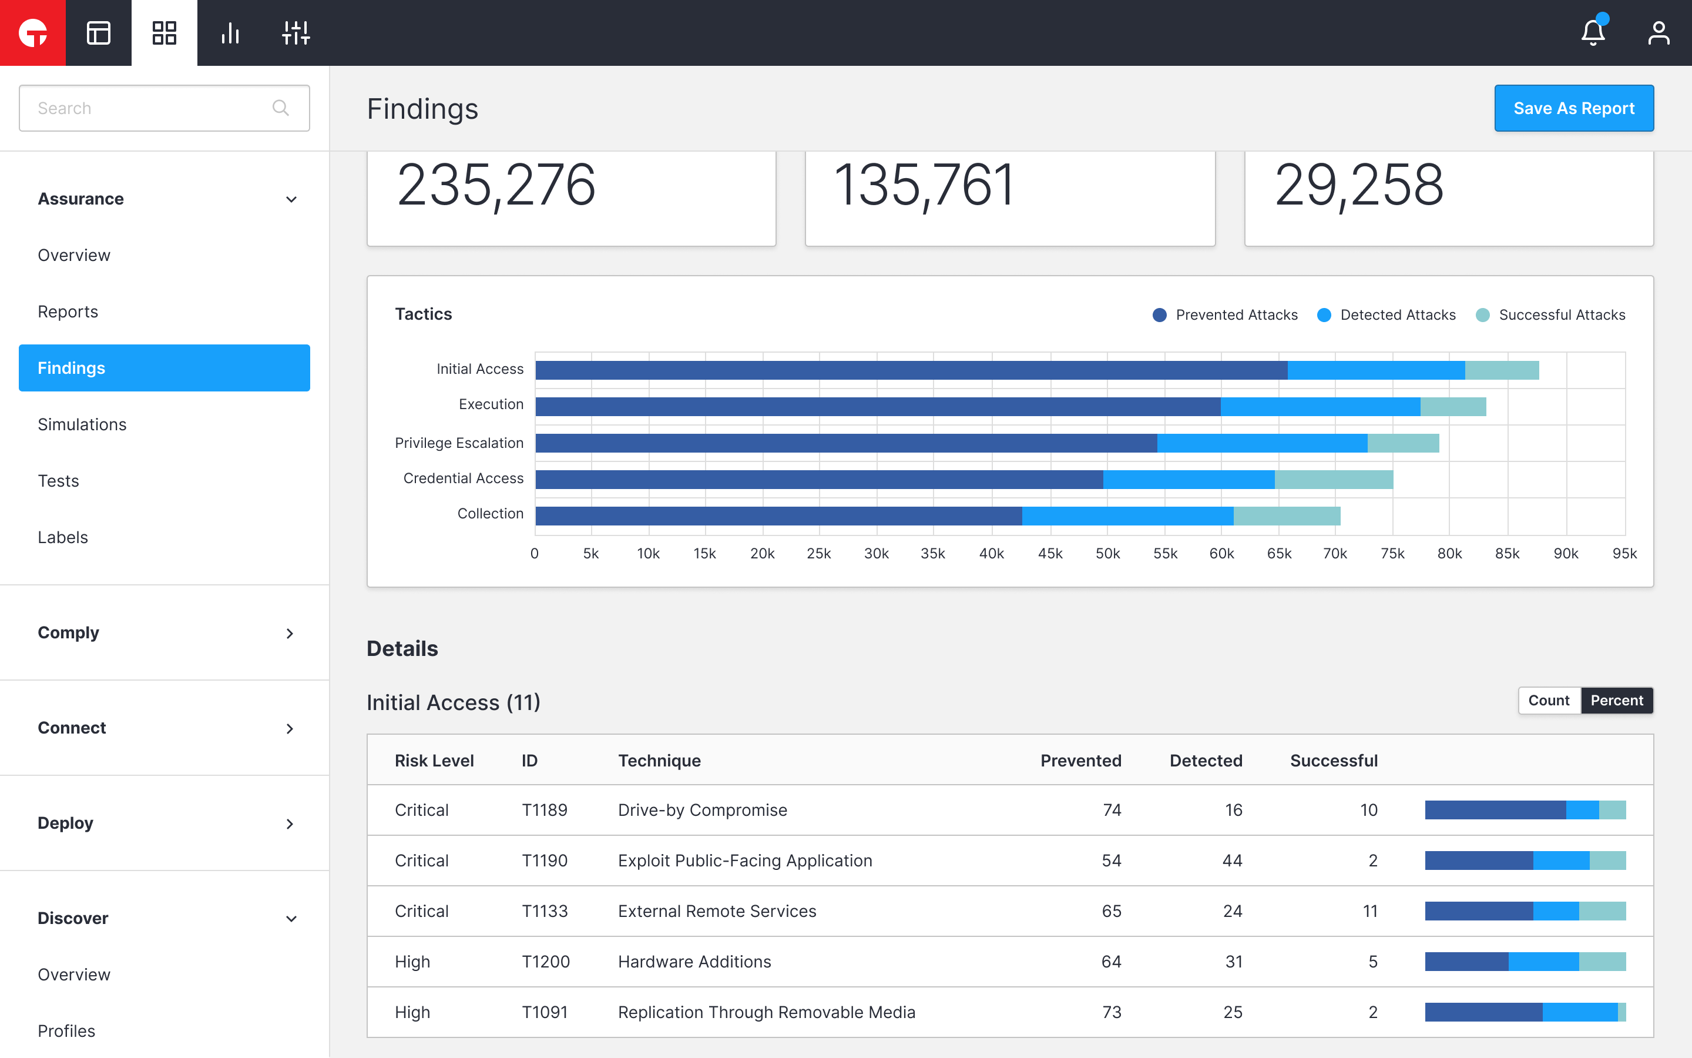Select the grid dashboard icon
The image size is (1692, 1058).
(164, 33)
